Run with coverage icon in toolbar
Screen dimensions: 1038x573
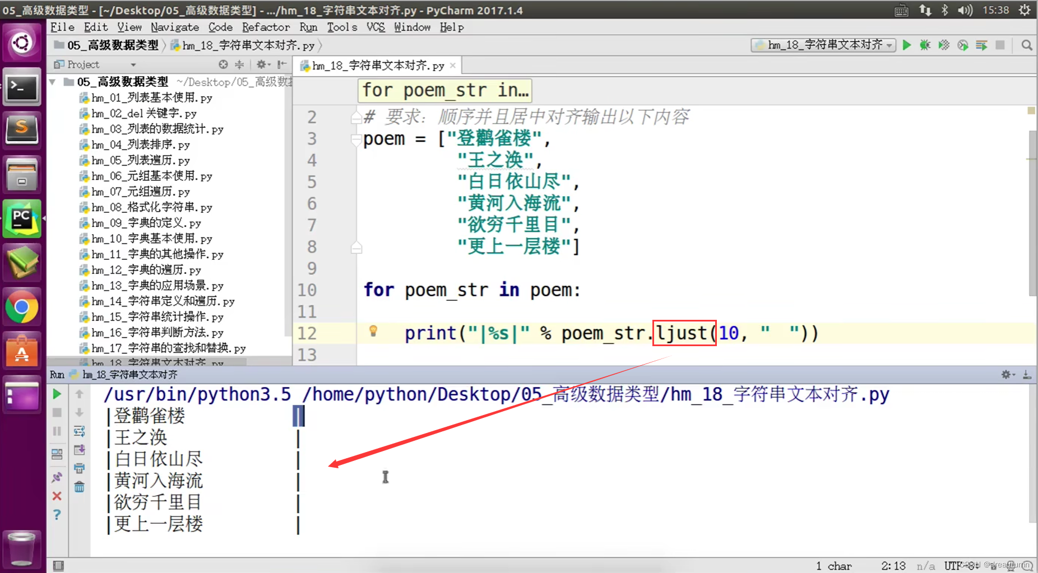[x=944, y=45]
